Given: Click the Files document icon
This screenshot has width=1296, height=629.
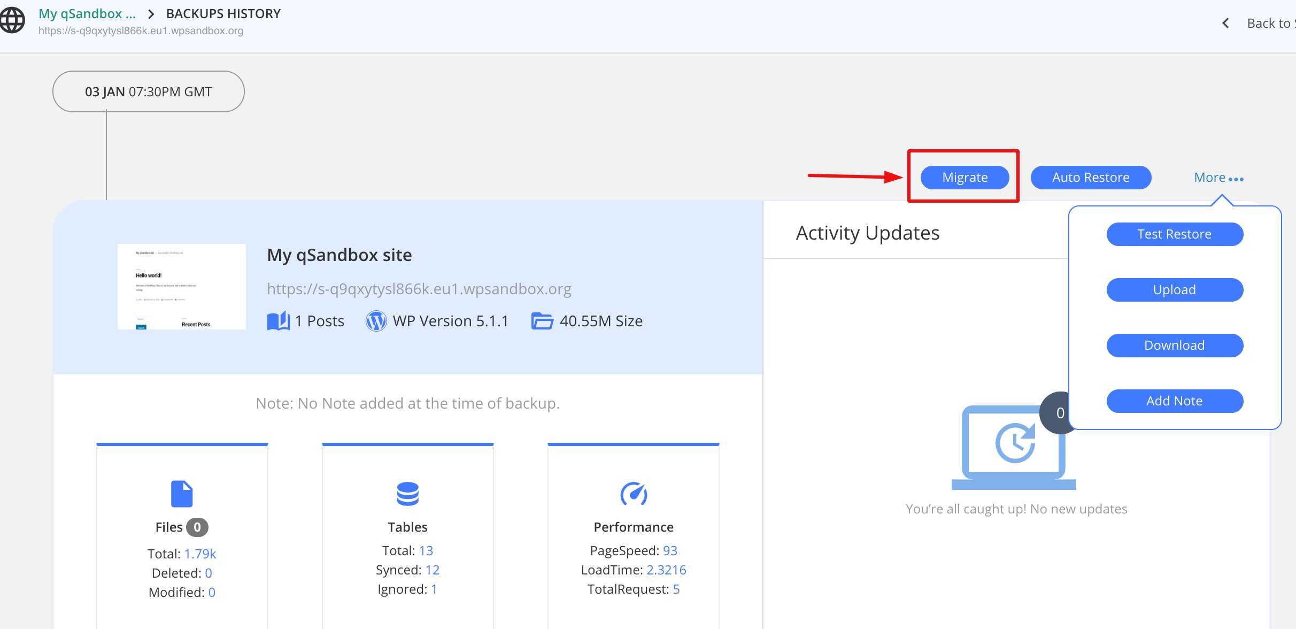Looking at the screenshot, I should pos(182,494).
